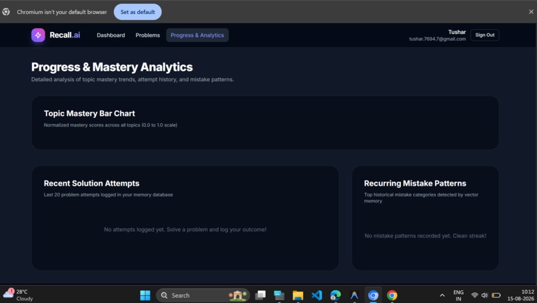Click the Progress & Mastery Analytics heading
This screenshot has width=537, height=303.
(x=112, y=67)
